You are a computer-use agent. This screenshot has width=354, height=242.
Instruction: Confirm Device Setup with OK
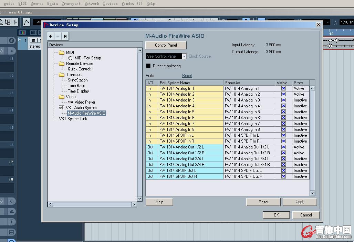click(x=276, y=215)
